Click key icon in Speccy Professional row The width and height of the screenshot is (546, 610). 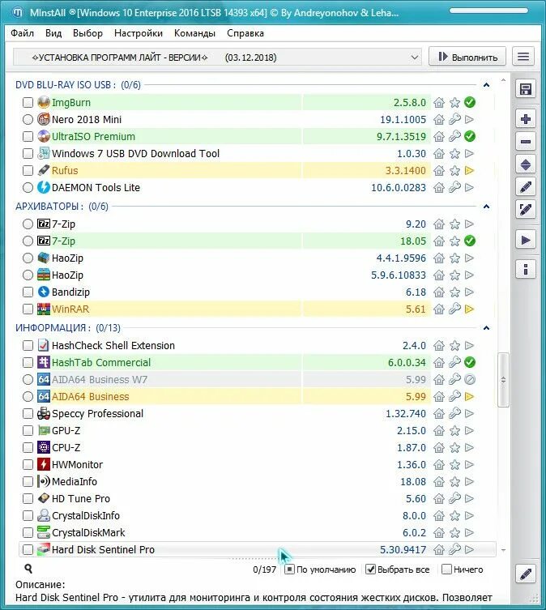454,413
